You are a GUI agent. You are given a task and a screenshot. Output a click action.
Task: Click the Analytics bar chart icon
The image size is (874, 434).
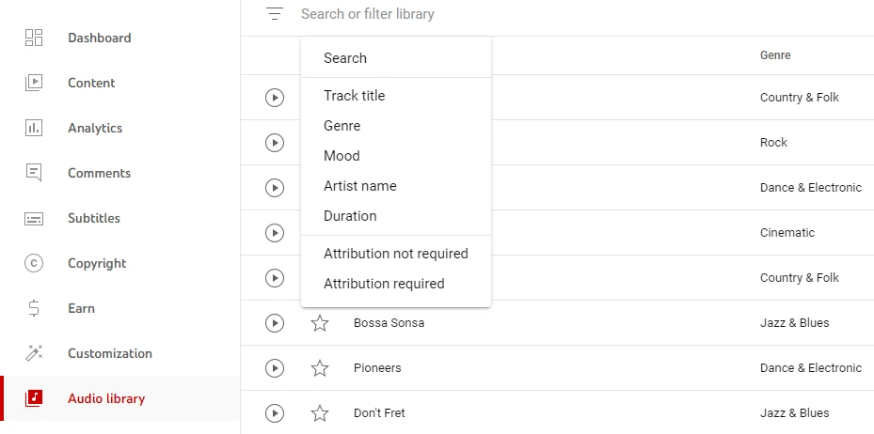click(34, 128)
